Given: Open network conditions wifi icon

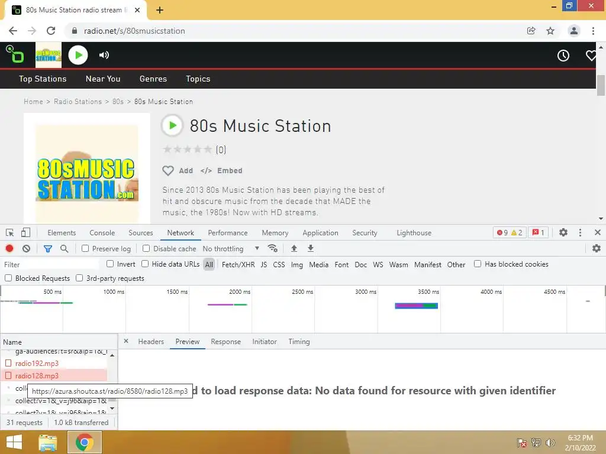Looking at the screenshot, I should [273, 248].
